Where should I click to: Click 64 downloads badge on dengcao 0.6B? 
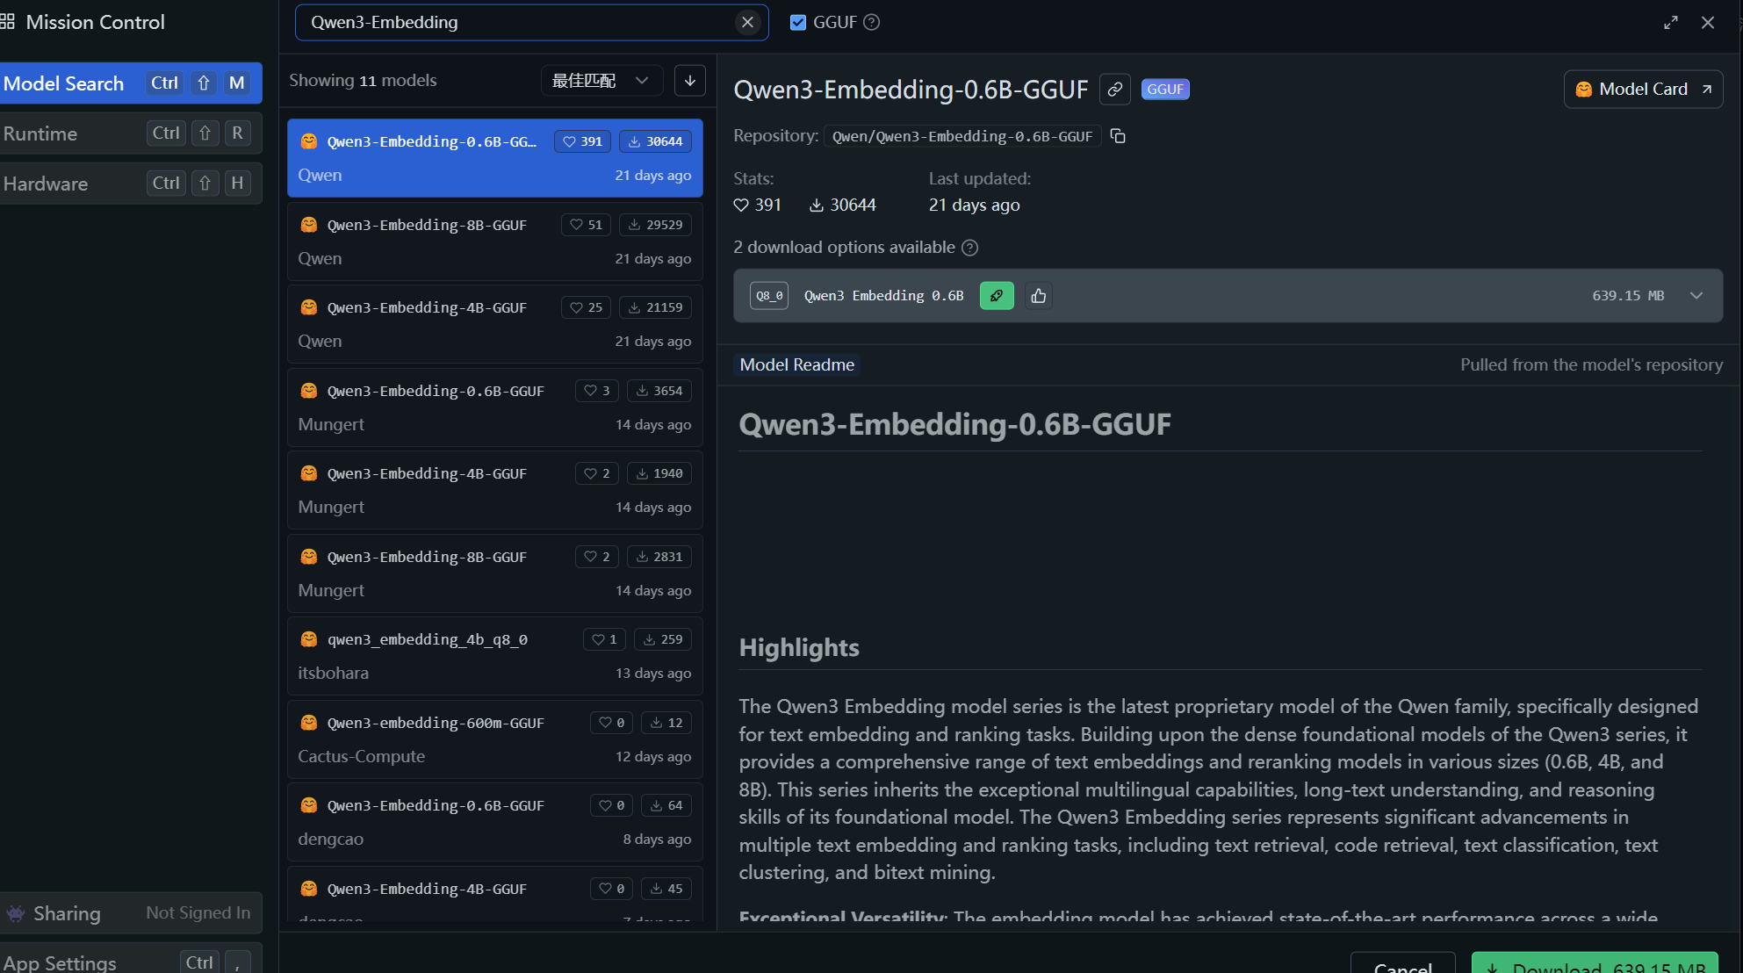[x=666, y=805]
